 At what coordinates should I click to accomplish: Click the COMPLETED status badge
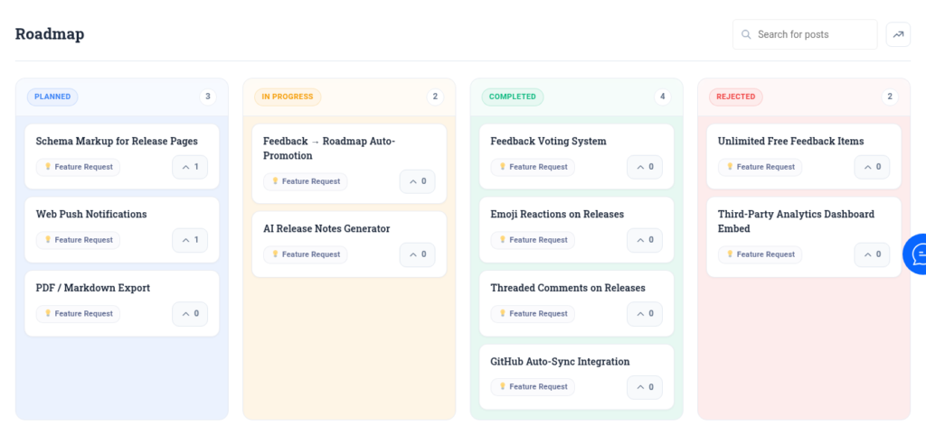[x=513, y=97]
